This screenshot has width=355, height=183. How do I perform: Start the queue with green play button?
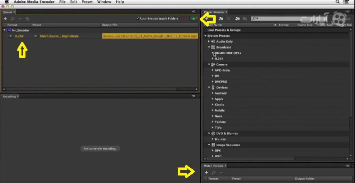coord(194,19)
